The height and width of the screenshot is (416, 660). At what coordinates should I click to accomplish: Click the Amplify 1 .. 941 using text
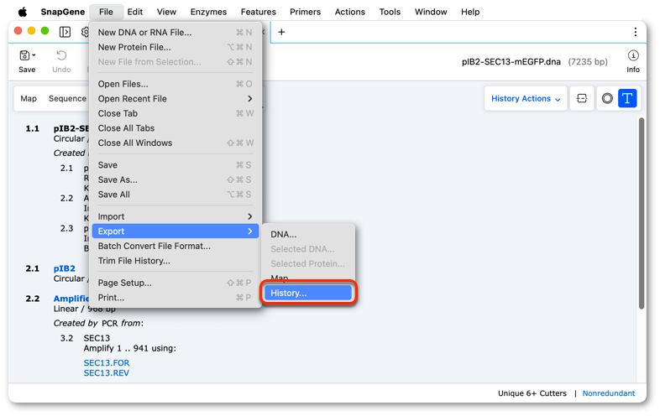129,348
